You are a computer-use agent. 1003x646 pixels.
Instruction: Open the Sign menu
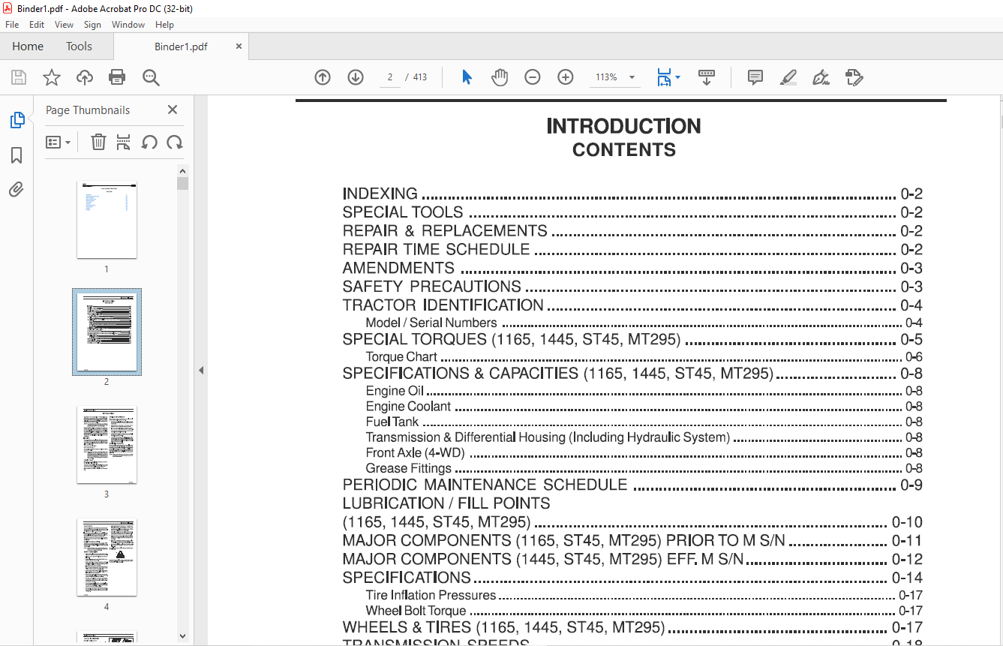(x=92, y=25)
